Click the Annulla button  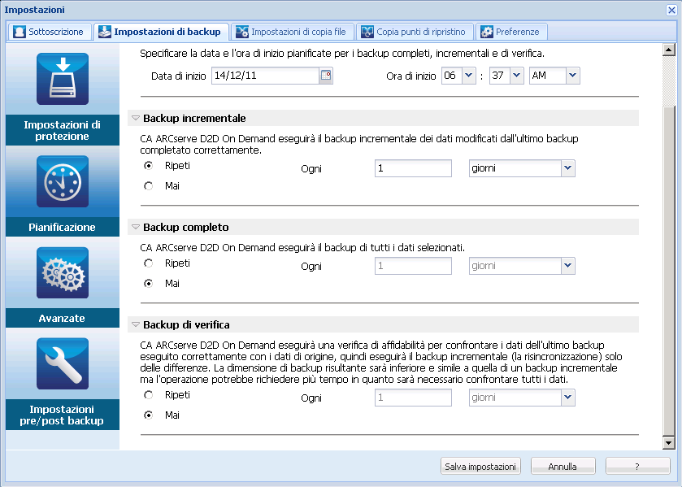563,467
